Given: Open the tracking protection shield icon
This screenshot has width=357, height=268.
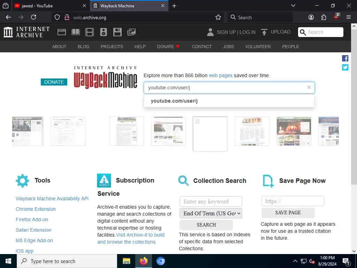Looking at the screenshot, I should point(57,17).
